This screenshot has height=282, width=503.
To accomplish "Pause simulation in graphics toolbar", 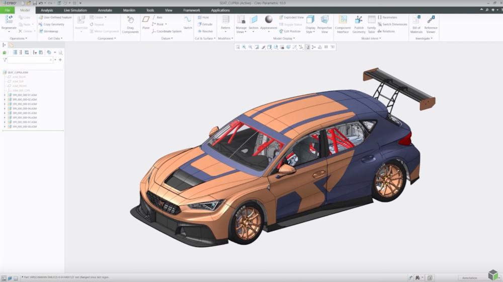I will (x=326, y=47).
